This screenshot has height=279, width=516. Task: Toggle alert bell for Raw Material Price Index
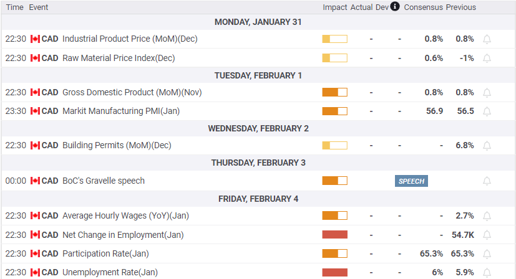(x=487, y=59)
